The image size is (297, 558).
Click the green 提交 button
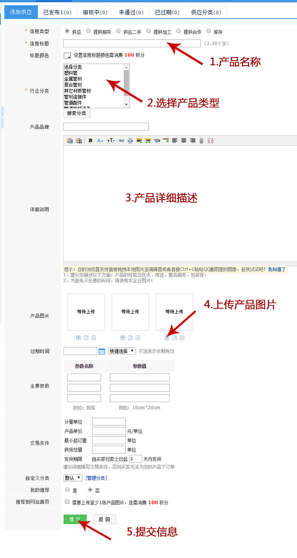[x=75, y=519]
